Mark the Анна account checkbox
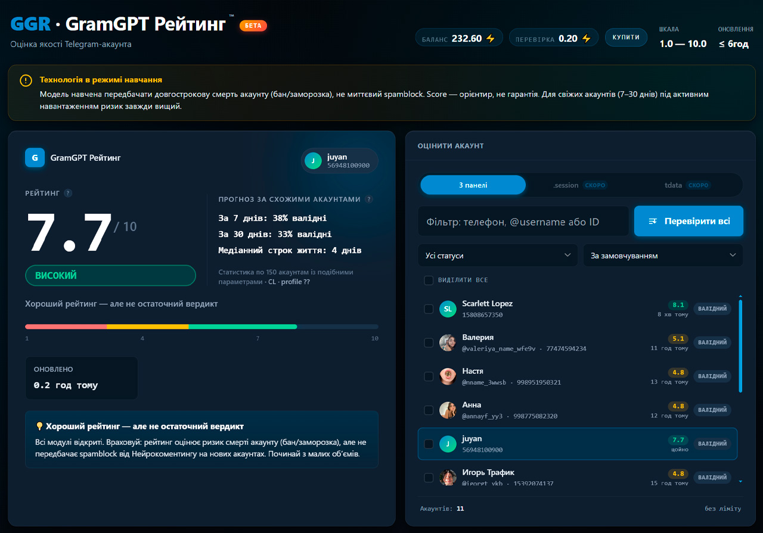 (429, 410)
